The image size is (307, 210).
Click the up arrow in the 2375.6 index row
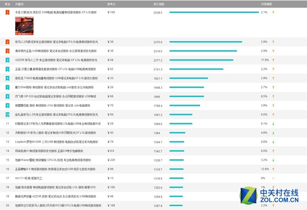click(x=273, y=42)
